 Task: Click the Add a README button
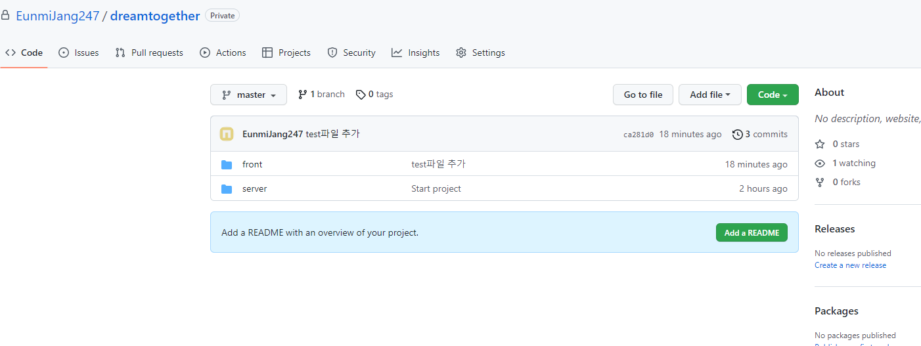click(x=752, y=232)
